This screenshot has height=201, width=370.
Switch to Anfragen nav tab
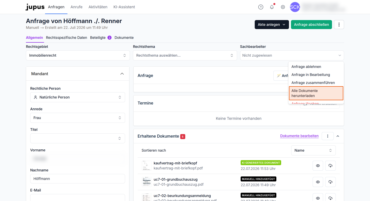pyautogui.click(x=56, y=7)
